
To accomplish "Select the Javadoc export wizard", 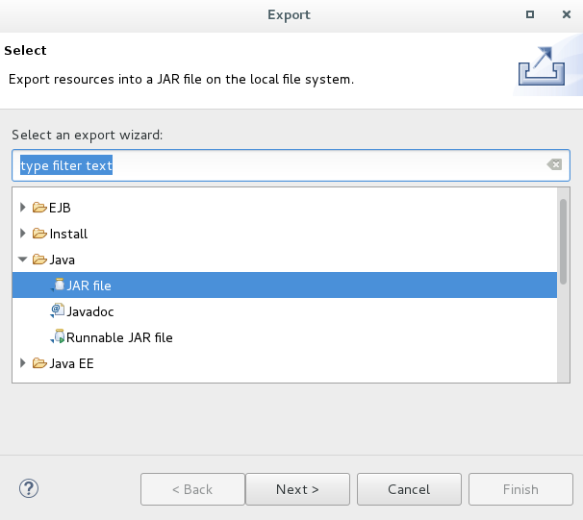I will coord(90,311).
